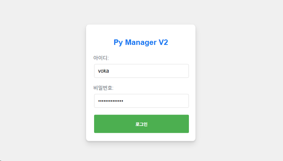Click the word Manager in the title
The width and height of the screenshot is (283, 161).
pyautogui.click(x=141, y=42)
